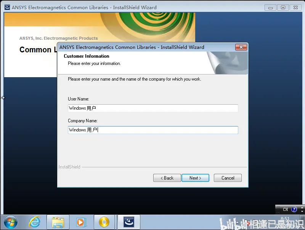Click the 'User Name:' label
The width and height of the screenshot is (305, 230).
(x=79, y=99)
